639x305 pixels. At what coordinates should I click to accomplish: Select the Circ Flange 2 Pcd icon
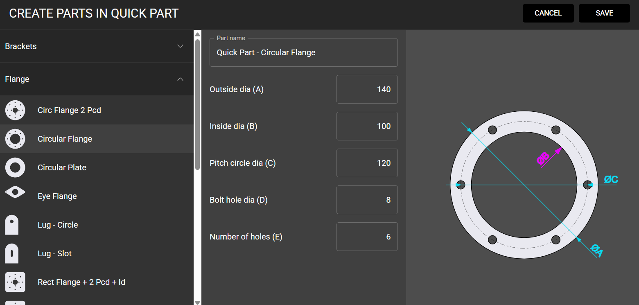point(15,110)
